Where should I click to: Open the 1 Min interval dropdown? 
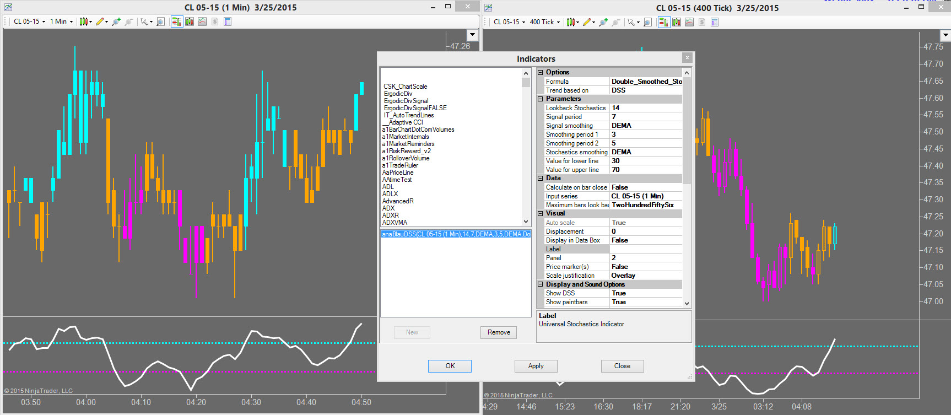(61, 21)
